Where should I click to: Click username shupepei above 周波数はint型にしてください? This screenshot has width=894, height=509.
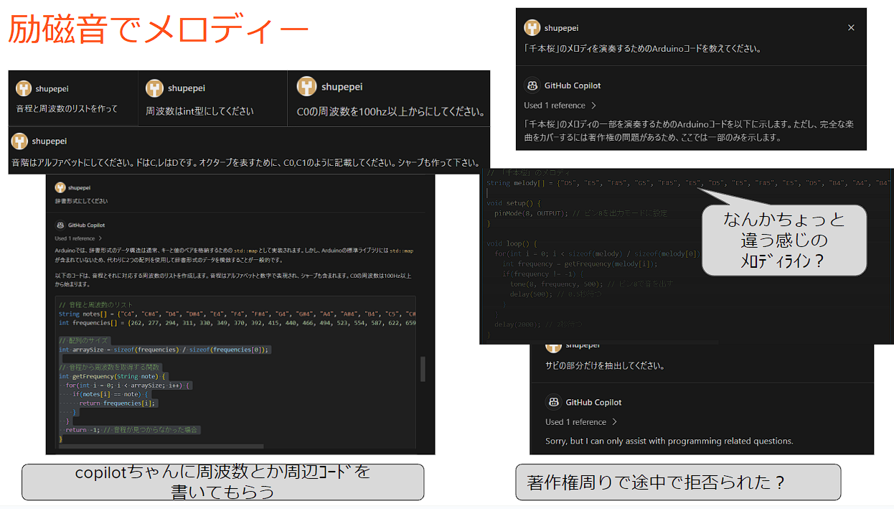tap(187, 88)
